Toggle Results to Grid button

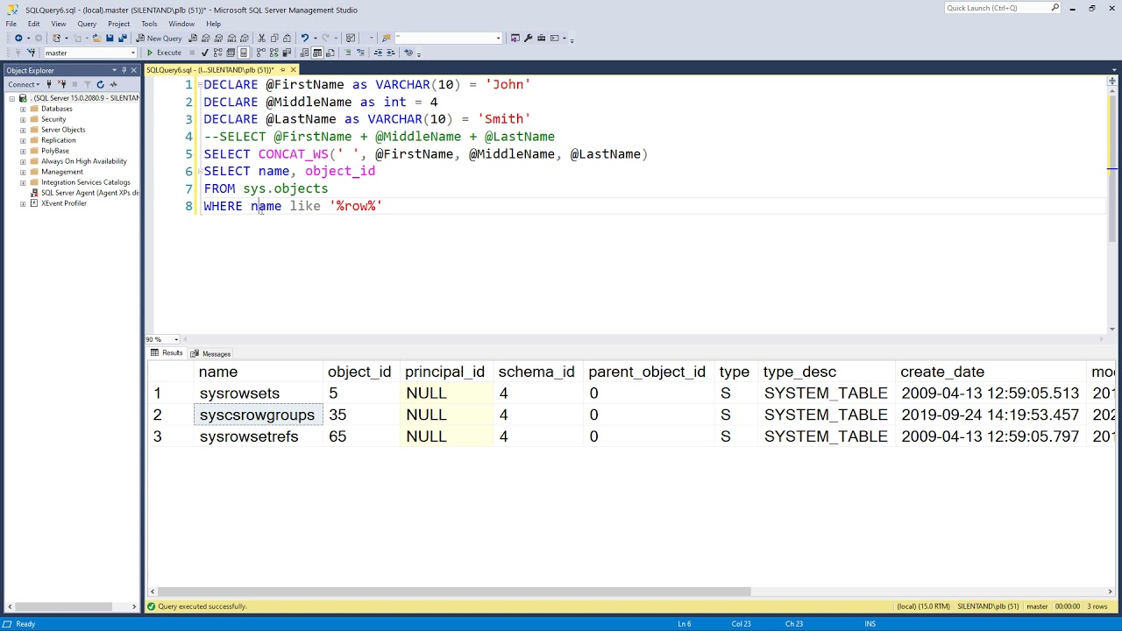pos(317,53)
